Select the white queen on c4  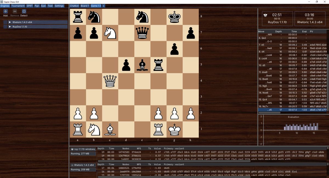[x=110, y=81]
